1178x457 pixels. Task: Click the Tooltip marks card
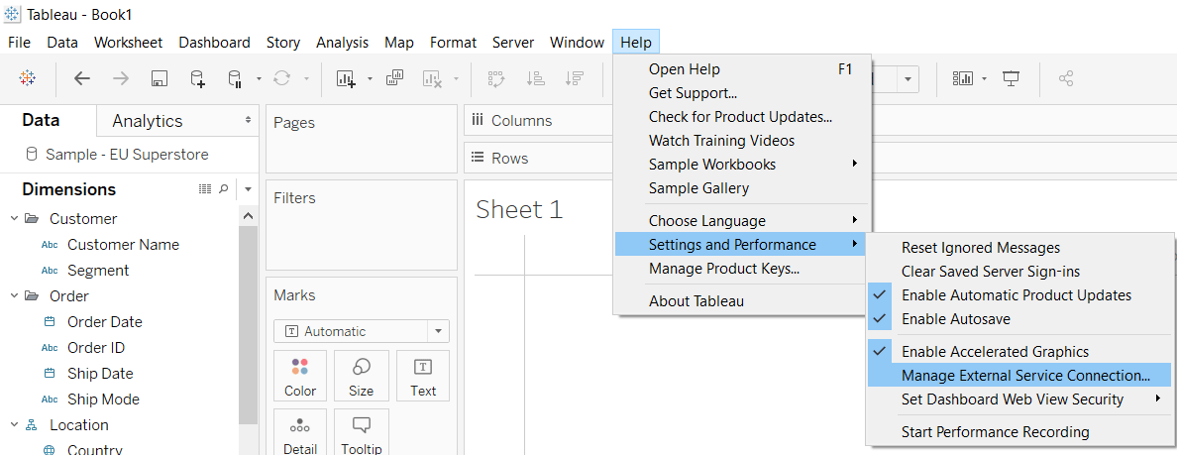click(362, 433)
